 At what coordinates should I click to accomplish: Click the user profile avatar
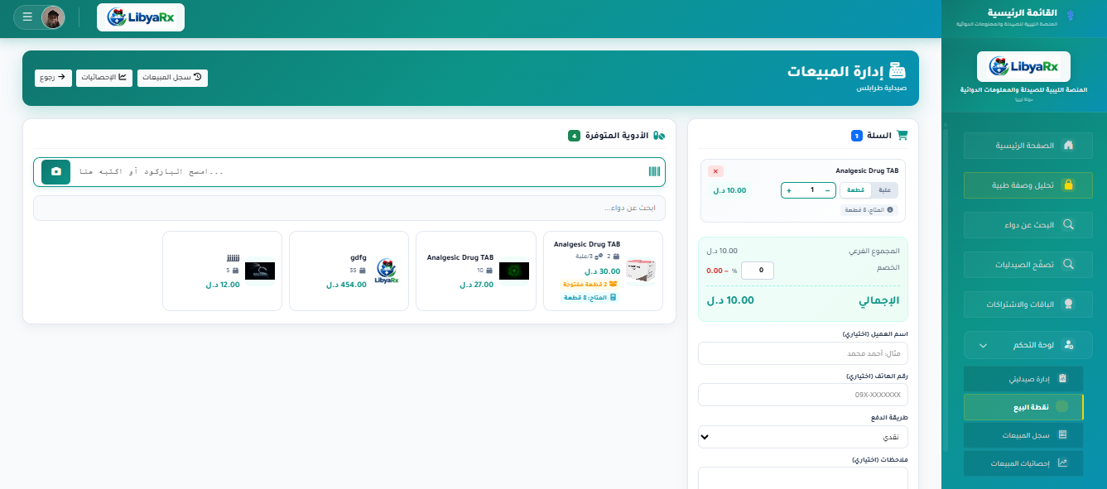53,17
